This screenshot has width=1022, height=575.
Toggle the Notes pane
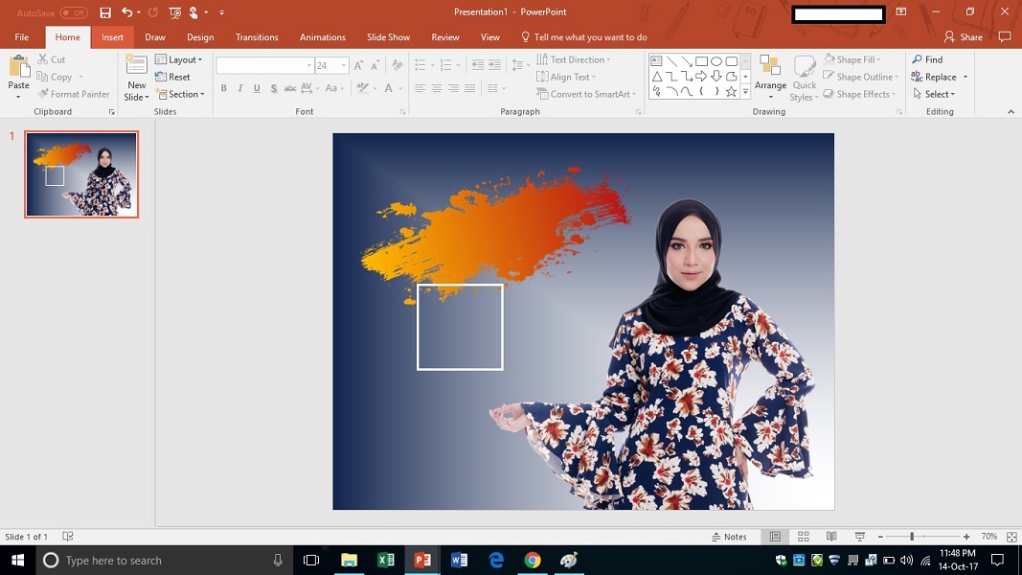[x=729, y=537]
